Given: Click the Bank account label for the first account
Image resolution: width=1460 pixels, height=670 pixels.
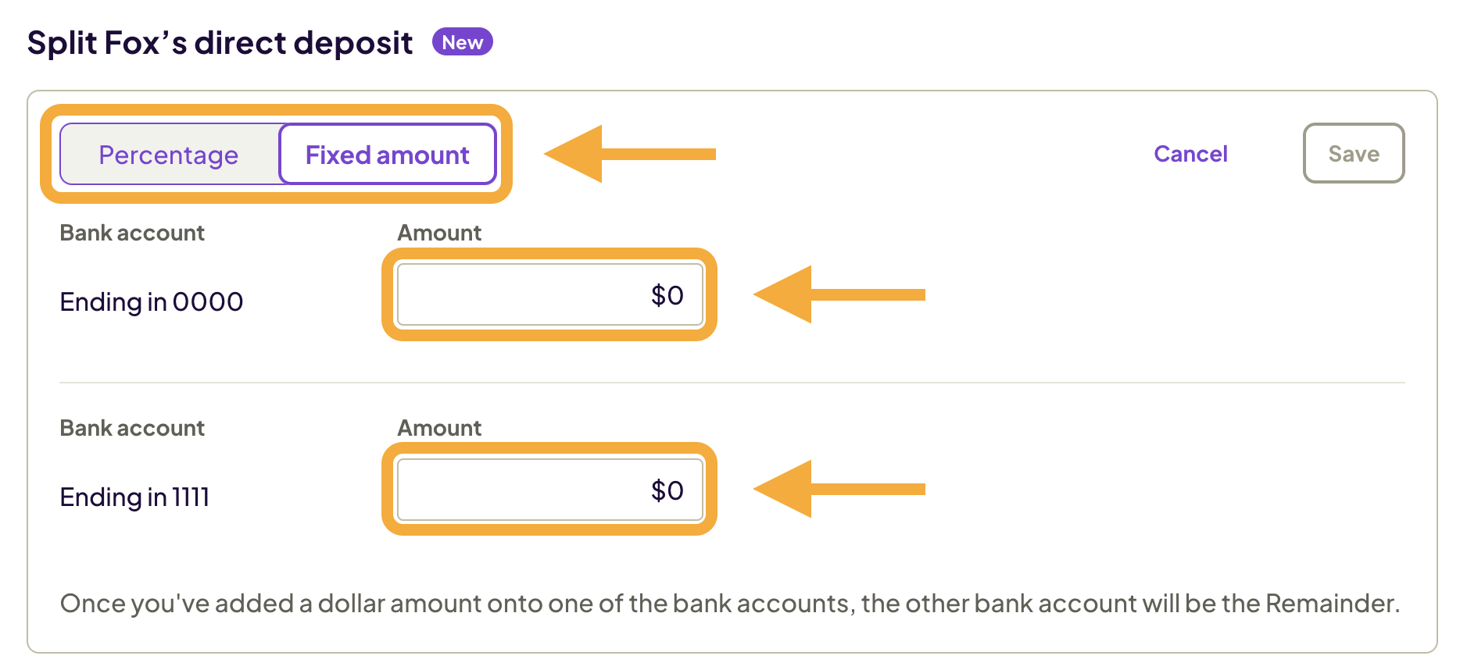Looking at the screenshot, I should coord(131,233).
